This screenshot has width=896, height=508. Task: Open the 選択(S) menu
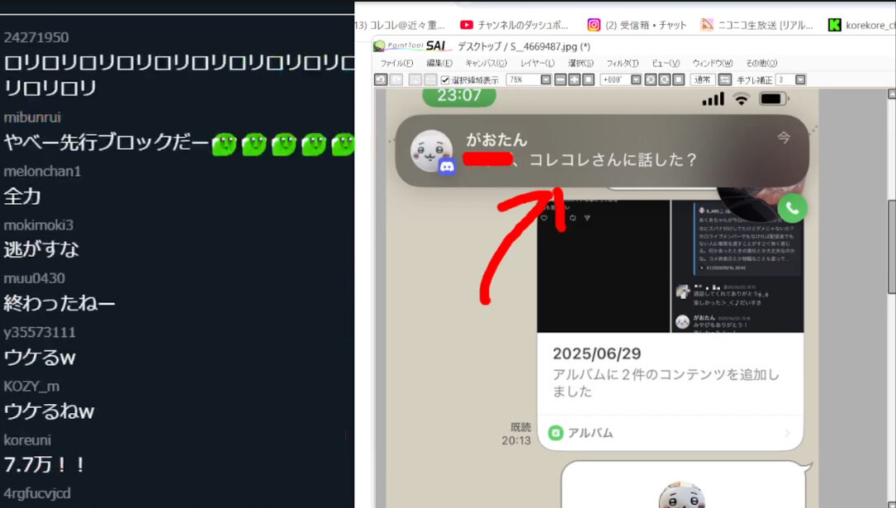[x=581, y=64]
